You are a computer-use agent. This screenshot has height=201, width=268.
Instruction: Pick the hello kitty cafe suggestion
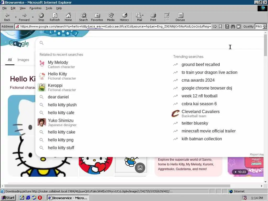pyautogui.click(x=103, y=113)
